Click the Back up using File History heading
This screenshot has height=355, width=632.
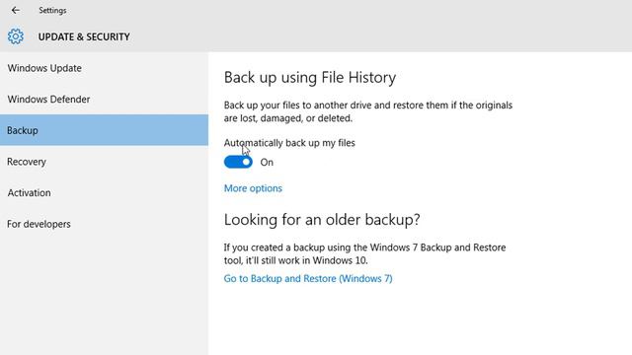click(309, 77)
